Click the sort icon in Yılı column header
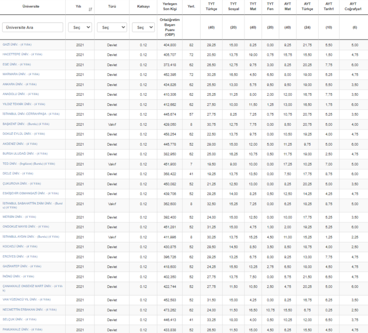This screenshot has width=368, height=333. [x=90, y=9]
